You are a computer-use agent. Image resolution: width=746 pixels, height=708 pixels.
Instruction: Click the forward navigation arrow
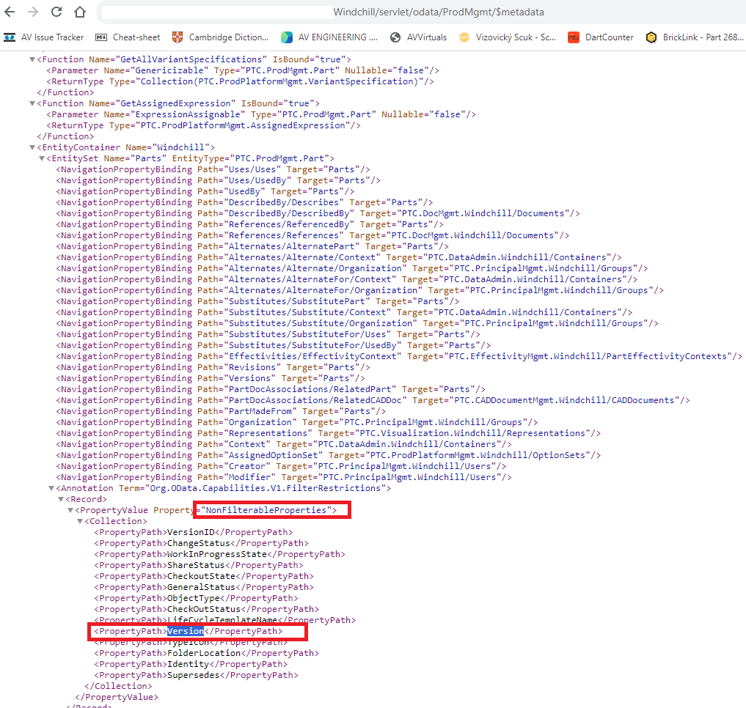(32, 12)
